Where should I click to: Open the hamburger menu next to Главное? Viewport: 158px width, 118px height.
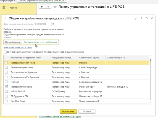pyautogui.click(x=4, y=8)
